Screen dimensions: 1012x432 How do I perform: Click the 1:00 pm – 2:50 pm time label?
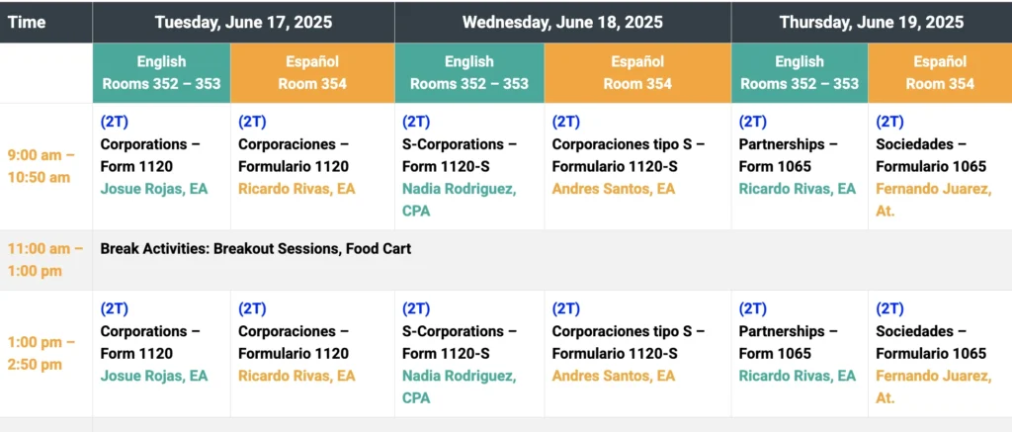tap(42, 353)
